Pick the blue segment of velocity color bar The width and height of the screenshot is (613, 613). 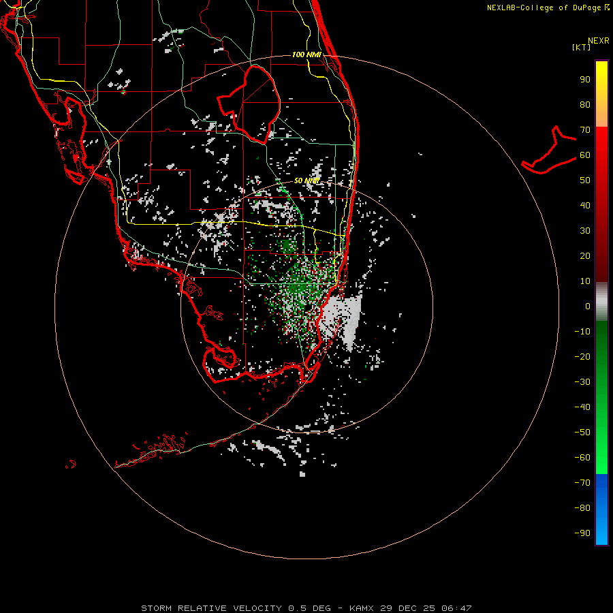(x=601, y=509)
